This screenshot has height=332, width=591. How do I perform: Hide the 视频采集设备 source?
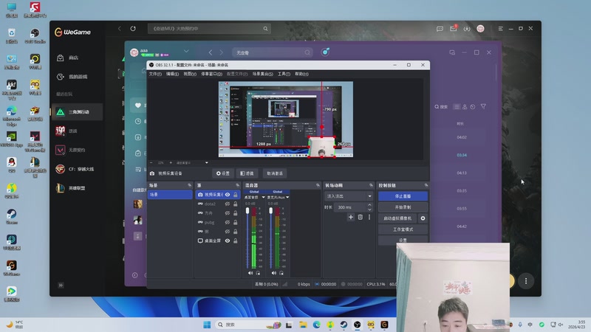(x=228, y=195)
